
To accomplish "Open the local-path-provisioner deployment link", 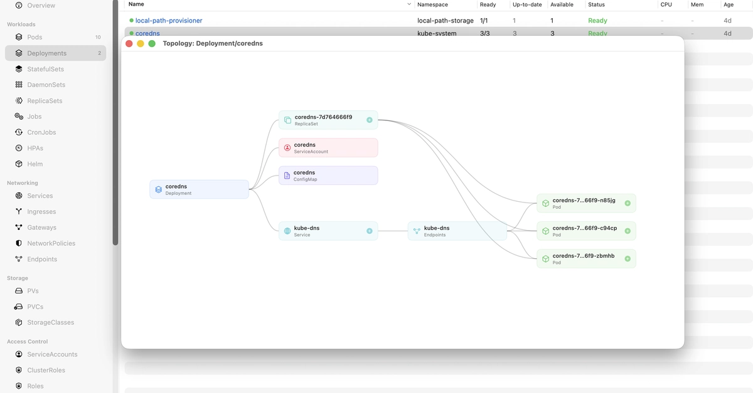I will tap(169, 21).
